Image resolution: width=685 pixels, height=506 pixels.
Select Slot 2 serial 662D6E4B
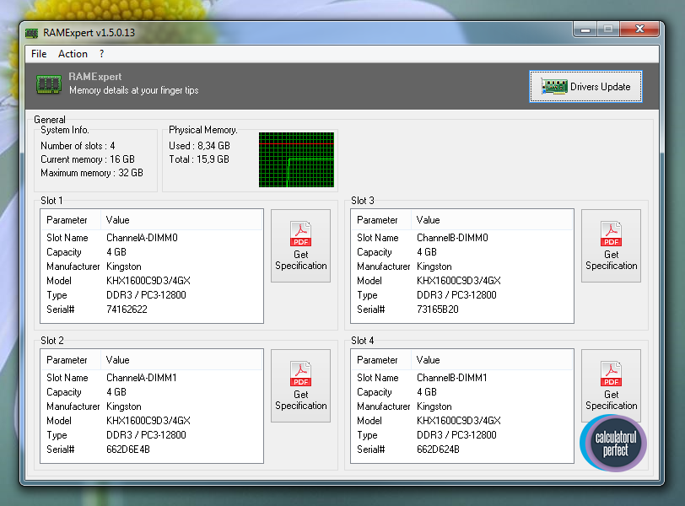point(128,449)
